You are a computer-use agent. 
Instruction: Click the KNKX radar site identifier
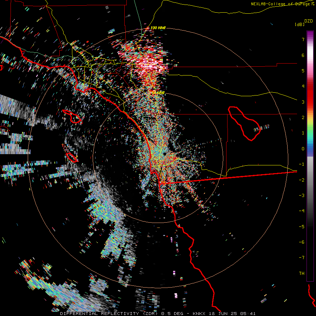199,314
